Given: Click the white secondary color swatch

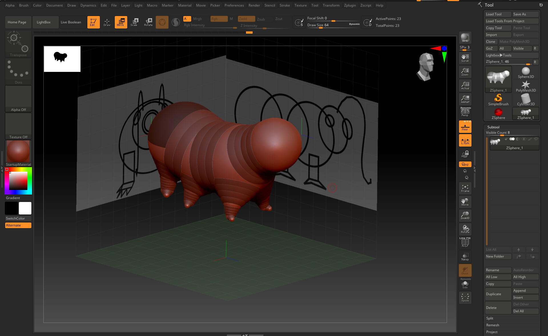Looking at the screenshot, I should [x=25, y=208].
